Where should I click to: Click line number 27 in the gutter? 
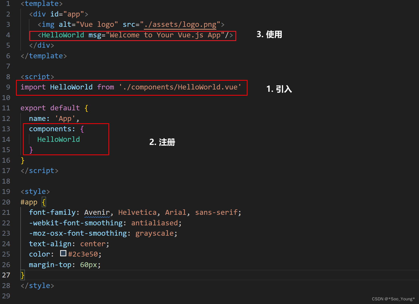point(6,275)
